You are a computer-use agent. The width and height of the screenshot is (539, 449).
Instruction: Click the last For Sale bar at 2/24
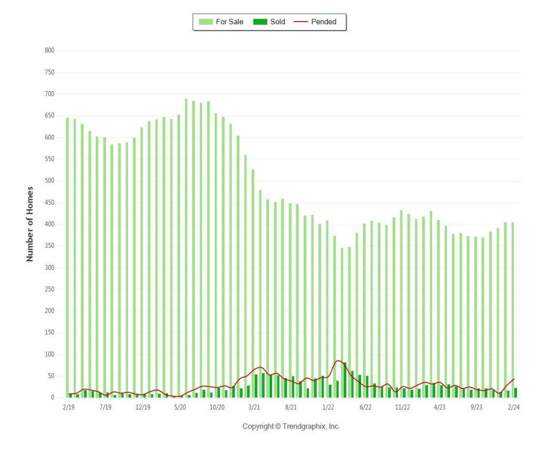pyautogui.click(x=513, y=310)
